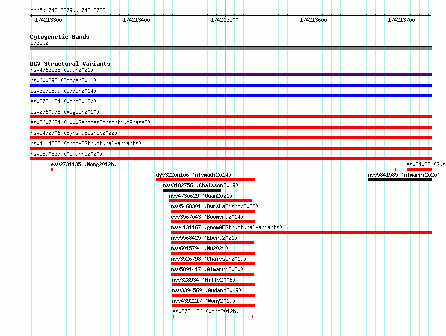Image resolution: width=446 pixels, height=336 pixels.
Task: Select the nsv4730629 (Quan2021) label
Action: coord(200,196)
